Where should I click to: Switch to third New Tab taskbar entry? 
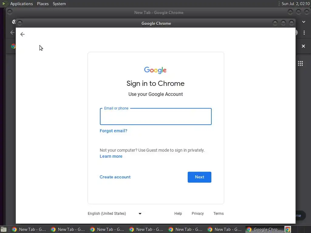(107, 229)
